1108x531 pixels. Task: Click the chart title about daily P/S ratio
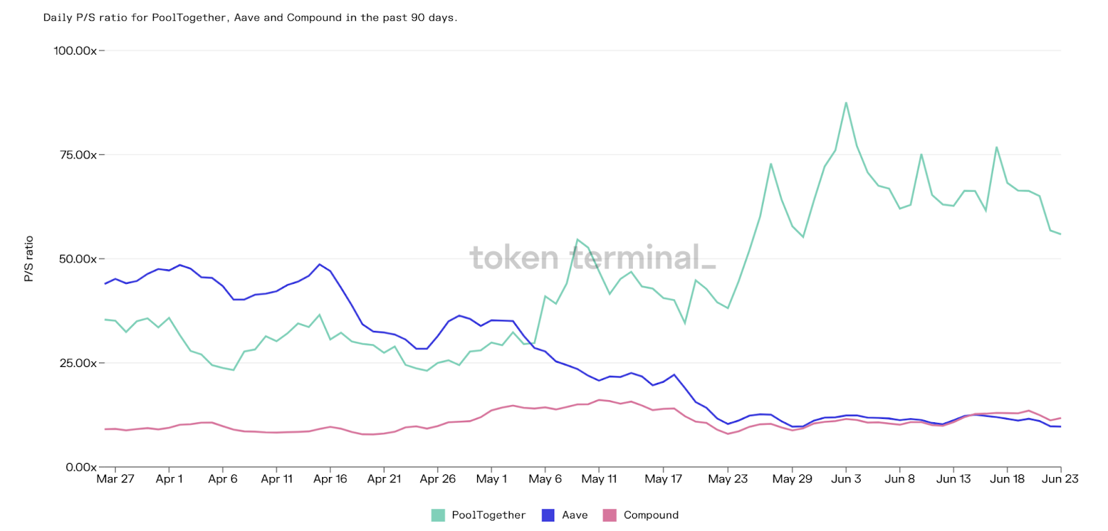point(250,17)
